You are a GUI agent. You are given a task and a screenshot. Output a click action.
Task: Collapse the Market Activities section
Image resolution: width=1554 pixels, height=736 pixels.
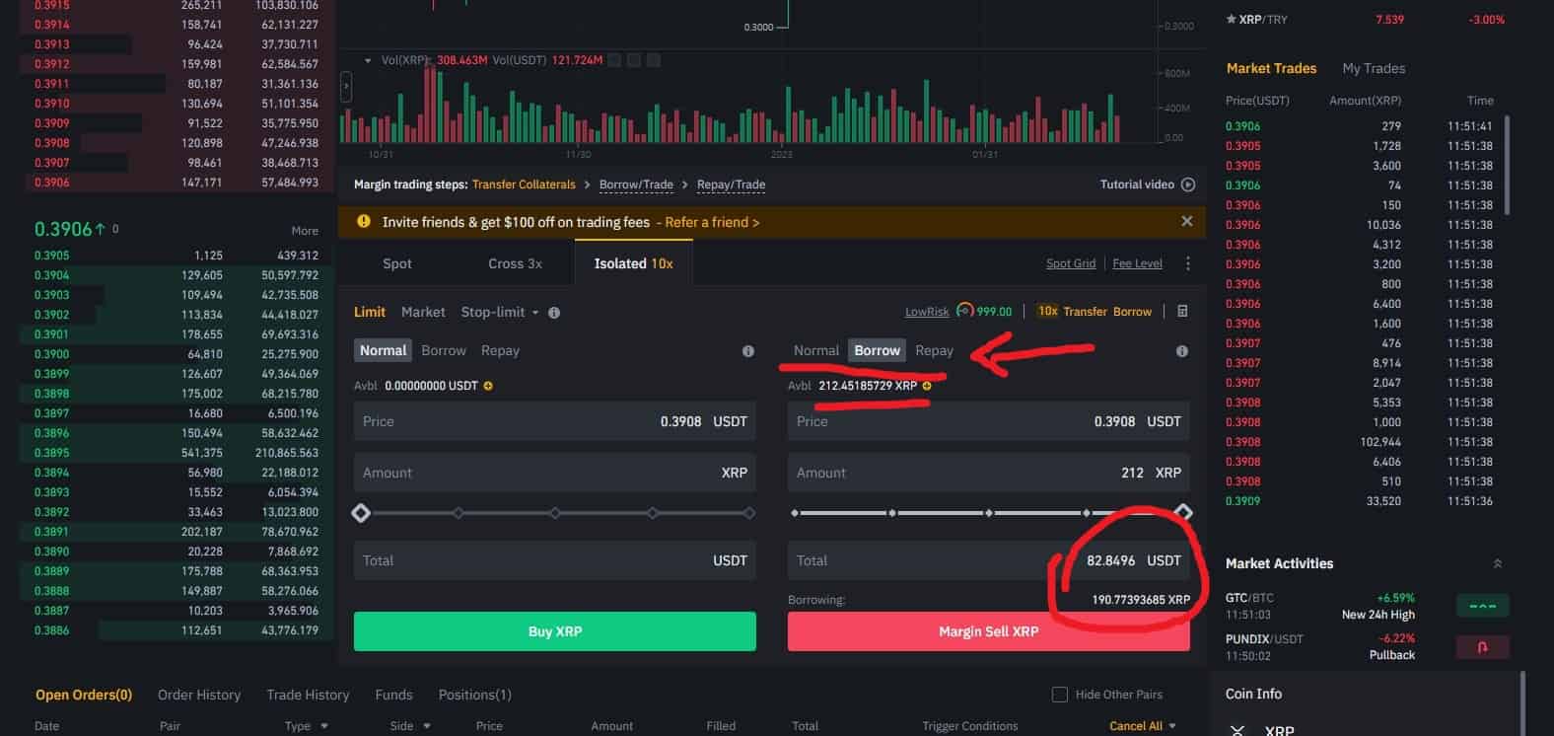(1497, 563)
